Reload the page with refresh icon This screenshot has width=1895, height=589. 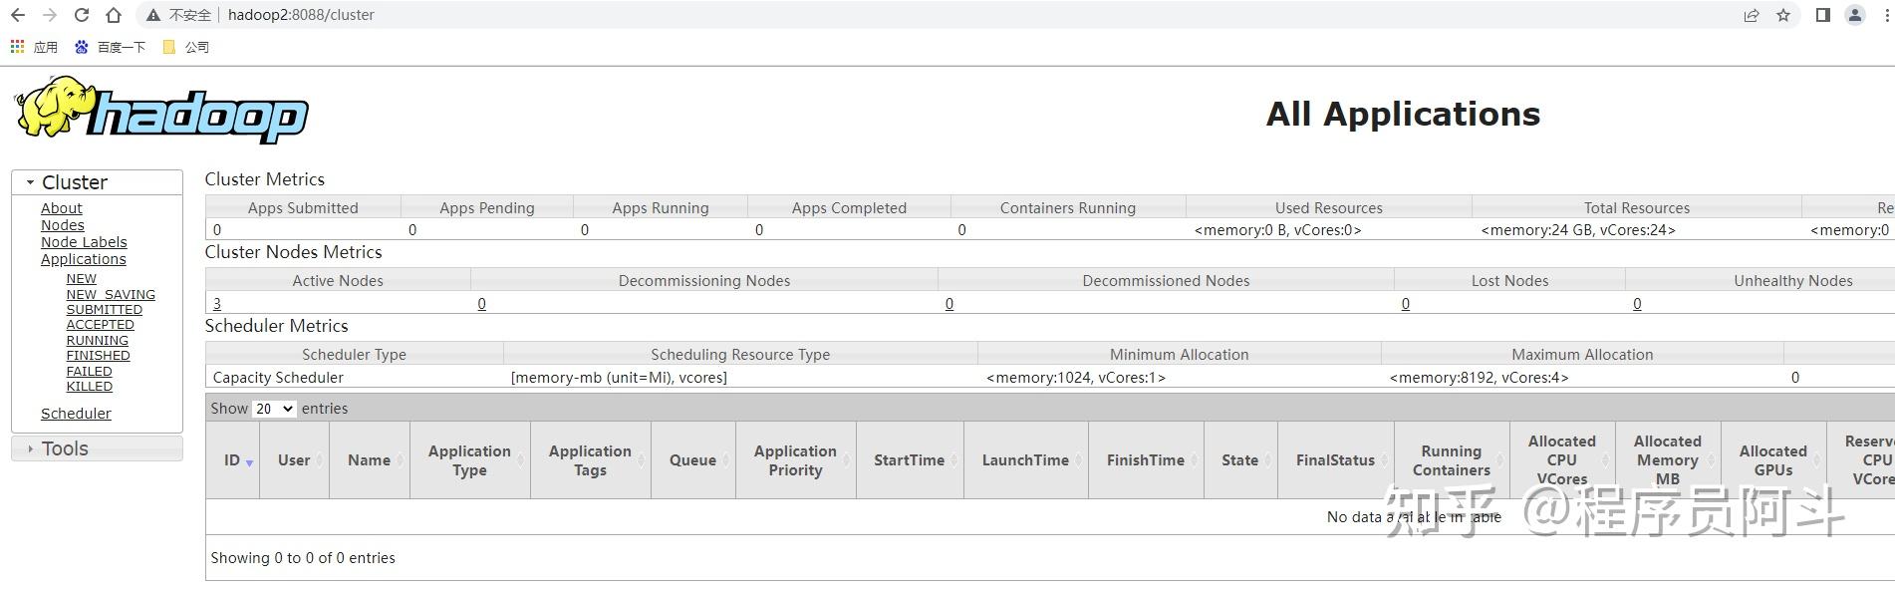click(x=82, y=15)
